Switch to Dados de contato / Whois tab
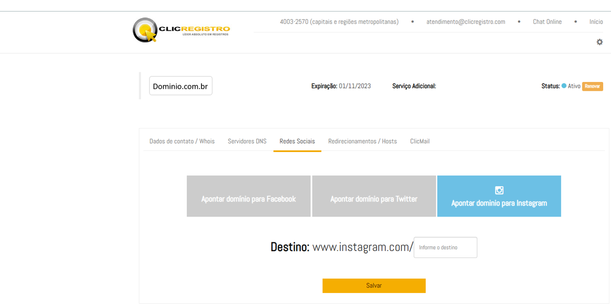Screen dimensions: 611x304 point(182,141)
